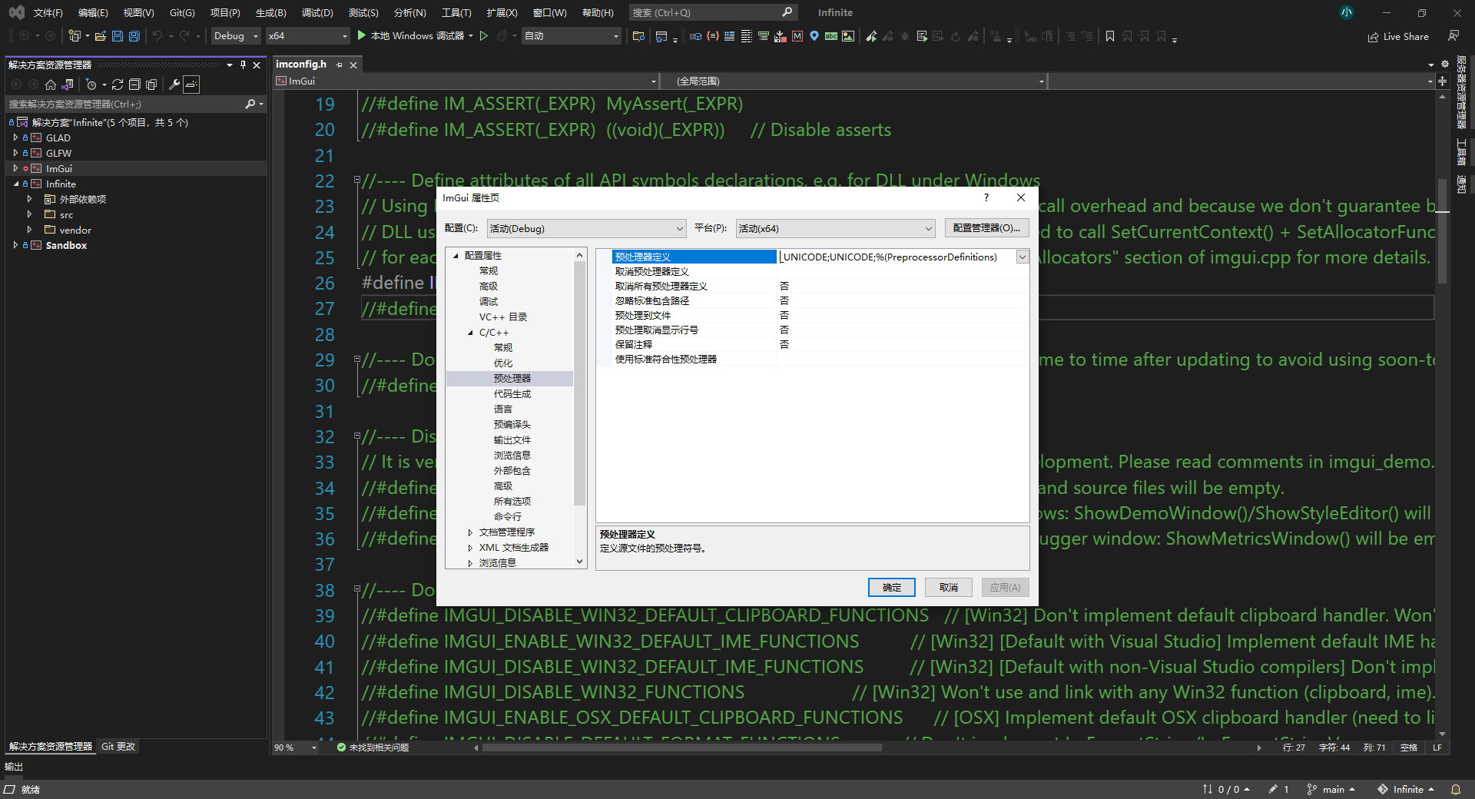Click the Undo arrow icon

[x=157, y=36]
